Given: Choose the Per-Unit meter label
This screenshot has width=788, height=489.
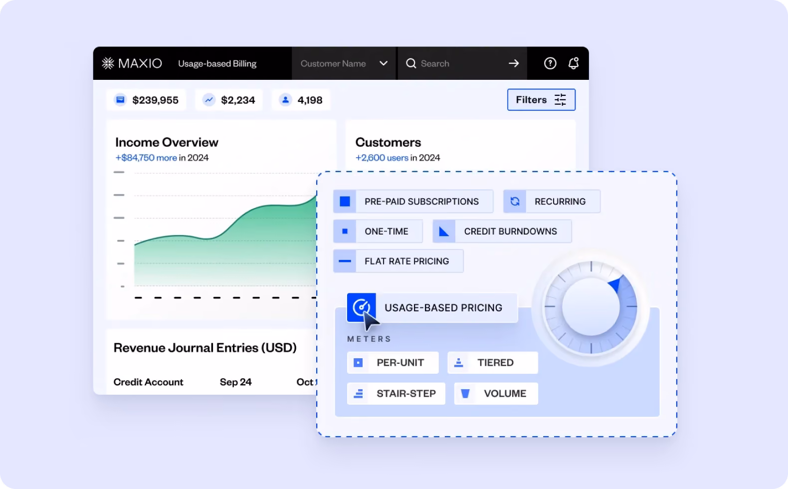Looking at the screenshot, I should 400,363.
